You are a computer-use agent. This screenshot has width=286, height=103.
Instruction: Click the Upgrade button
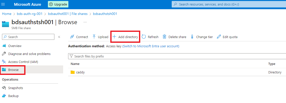tap(58, 4)
